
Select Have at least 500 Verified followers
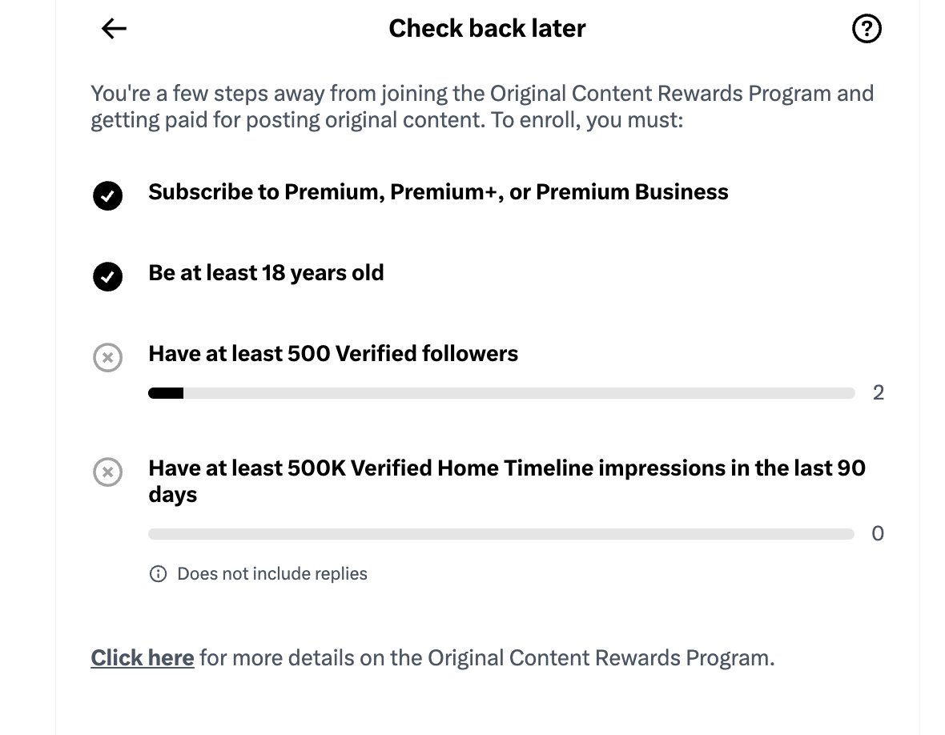tap(333, 354)
